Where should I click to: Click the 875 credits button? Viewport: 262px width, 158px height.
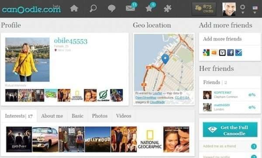click(x=204, y=9)
